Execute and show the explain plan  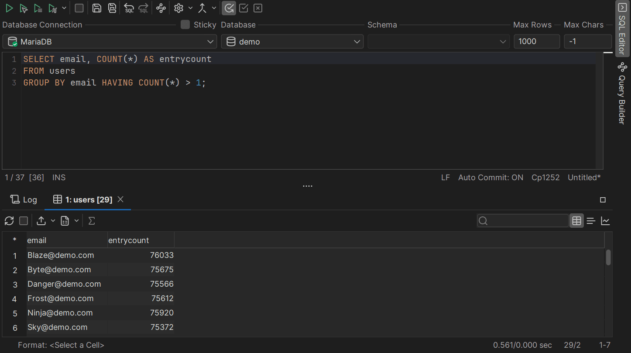[x=53, y=8]
